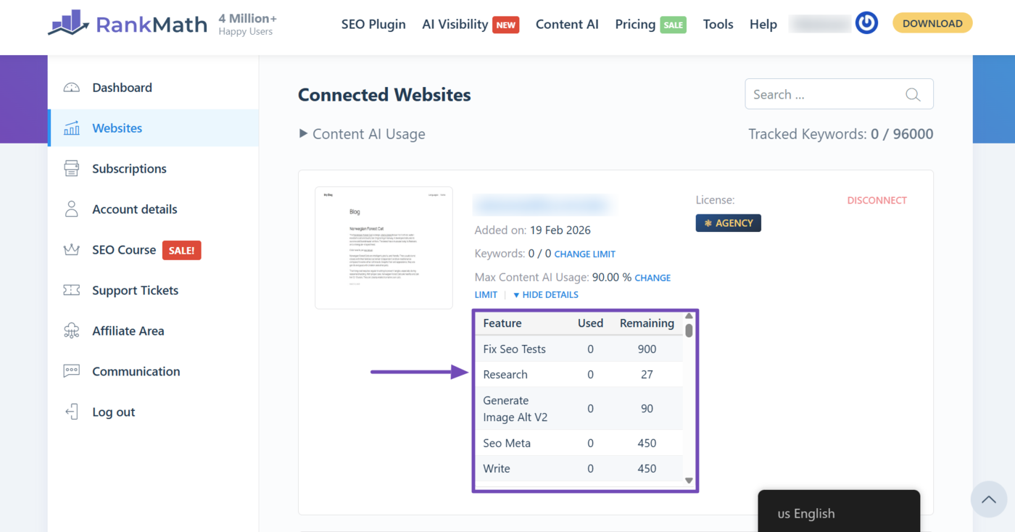Click the feature table scrollbar down arrow
Screen dimensions: 1015x532
pos(689,481)
